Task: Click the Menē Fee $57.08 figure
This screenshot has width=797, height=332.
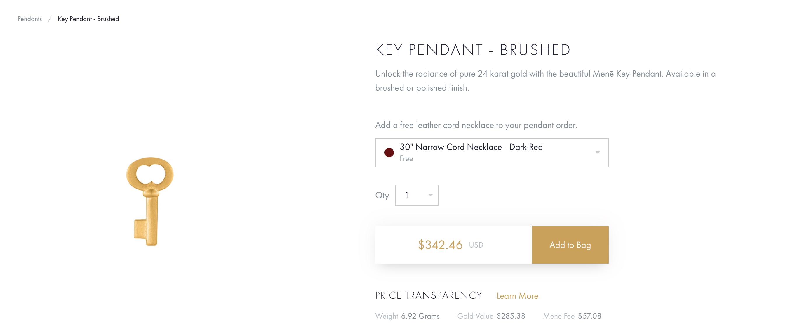Action: 589,316
